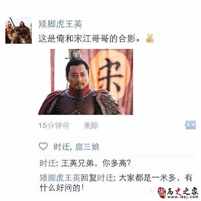201x201 pixels.
Task: Open 扈三娘 in the likes list
Action: coord(87,147)
